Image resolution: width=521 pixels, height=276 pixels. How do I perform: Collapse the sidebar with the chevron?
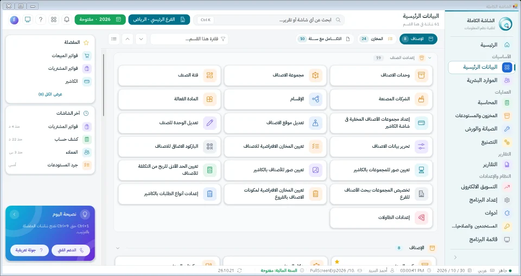click(x=455, y=258)
